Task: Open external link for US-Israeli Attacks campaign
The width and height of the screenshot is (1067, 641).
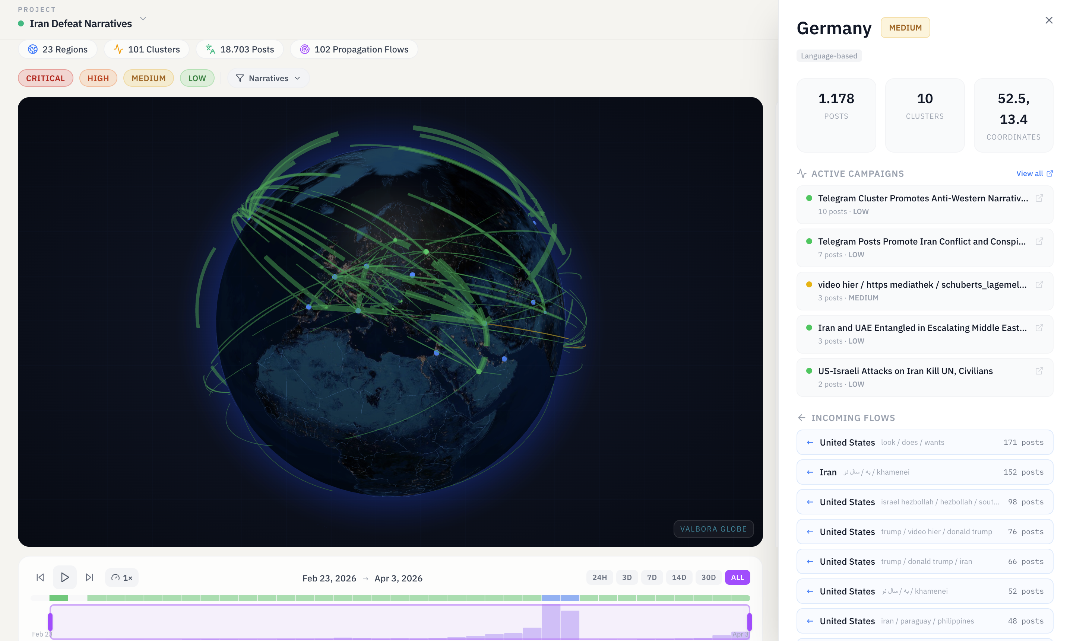Action: point(1039,371)
